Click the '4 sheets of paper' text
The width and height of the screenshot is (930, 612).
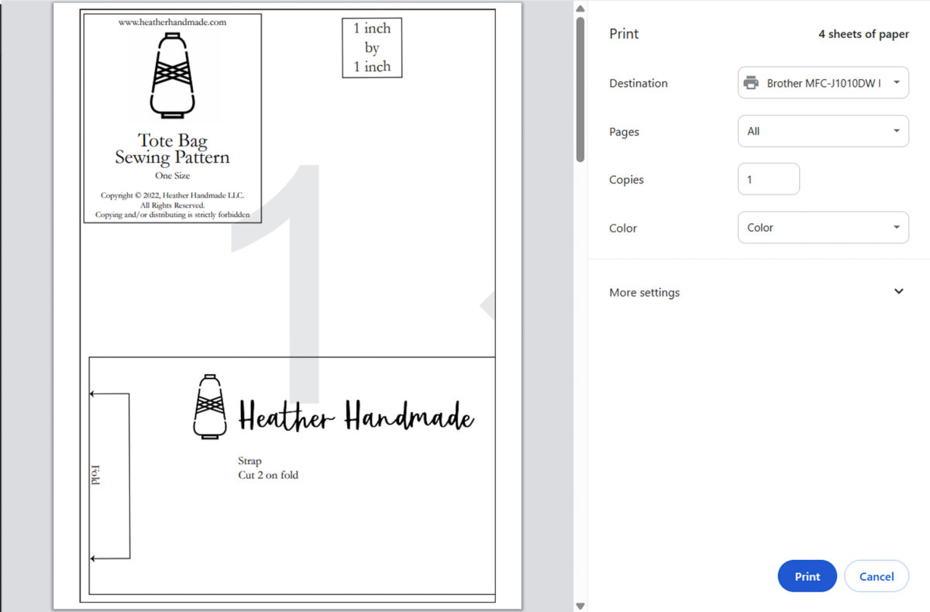click(x=863, y=34)
